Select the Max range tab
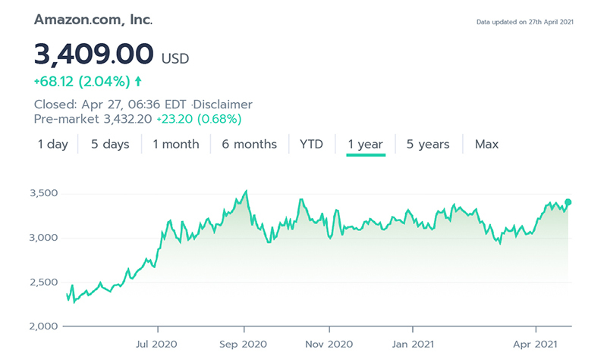Screen dimensions: 607x362 (486, 145)
